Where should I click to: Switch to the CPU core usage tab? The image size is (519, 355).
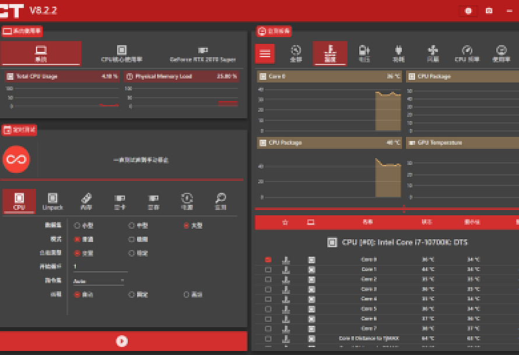click(121, 54)
